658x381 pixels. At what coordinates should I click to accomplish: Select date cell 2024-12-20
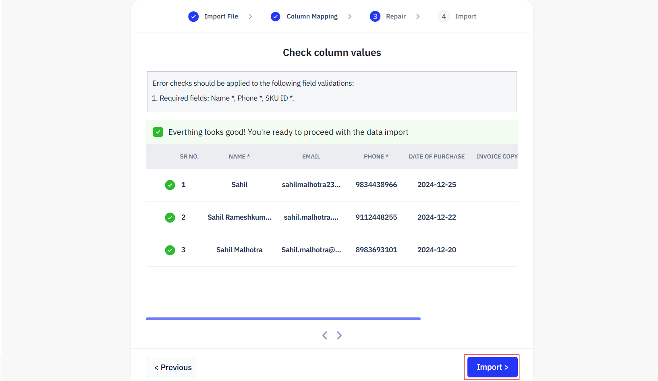[x=437, y=250]
